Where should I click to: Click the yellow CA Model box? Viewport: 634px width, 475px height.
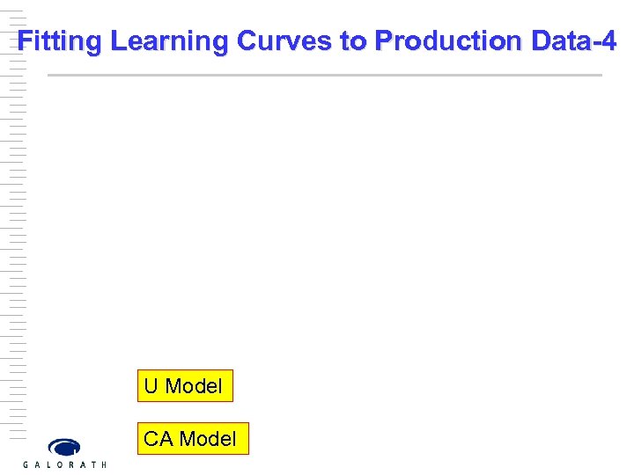(193, 438)
